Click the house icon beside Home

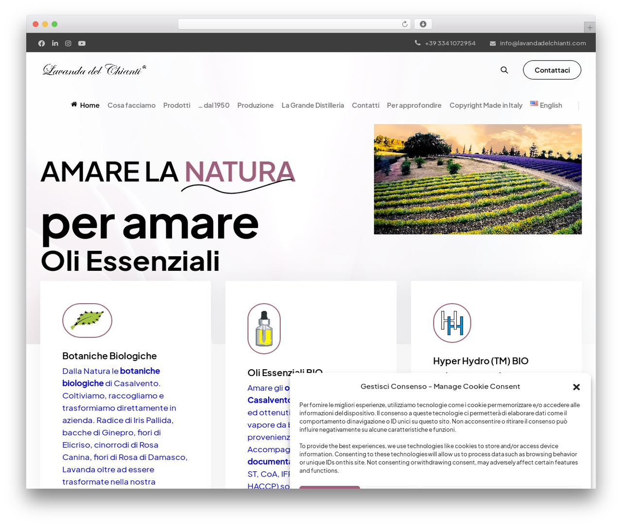pos(74,104)
